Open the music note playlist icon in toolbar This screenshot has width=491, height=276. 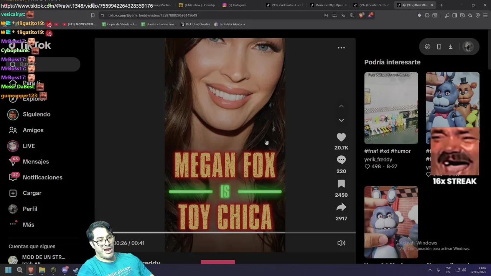point(447,15)
